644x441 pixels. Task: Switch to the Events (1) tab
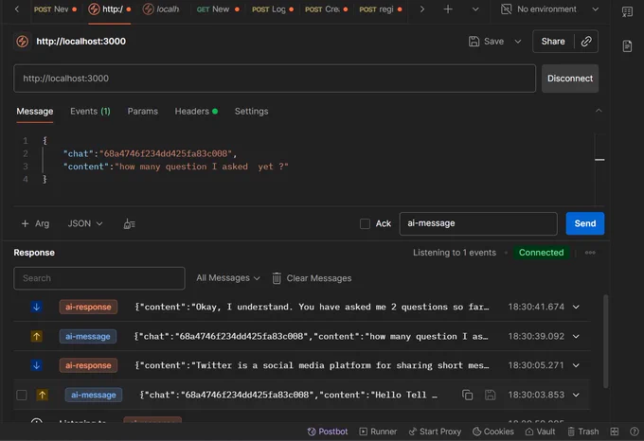[90, 111]
